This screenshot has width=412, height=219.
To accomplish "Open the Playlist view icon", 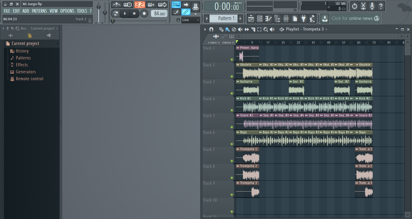I will coord(251,18).
